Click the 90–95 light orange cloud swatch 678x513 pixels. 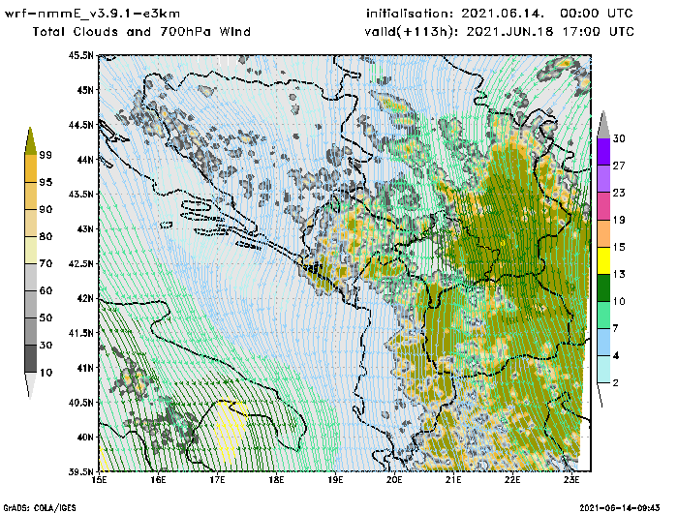point(31,196)
